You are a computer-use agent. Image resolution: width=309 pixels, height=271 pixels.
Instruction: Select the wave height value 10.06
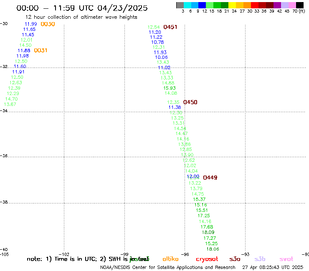162,57
